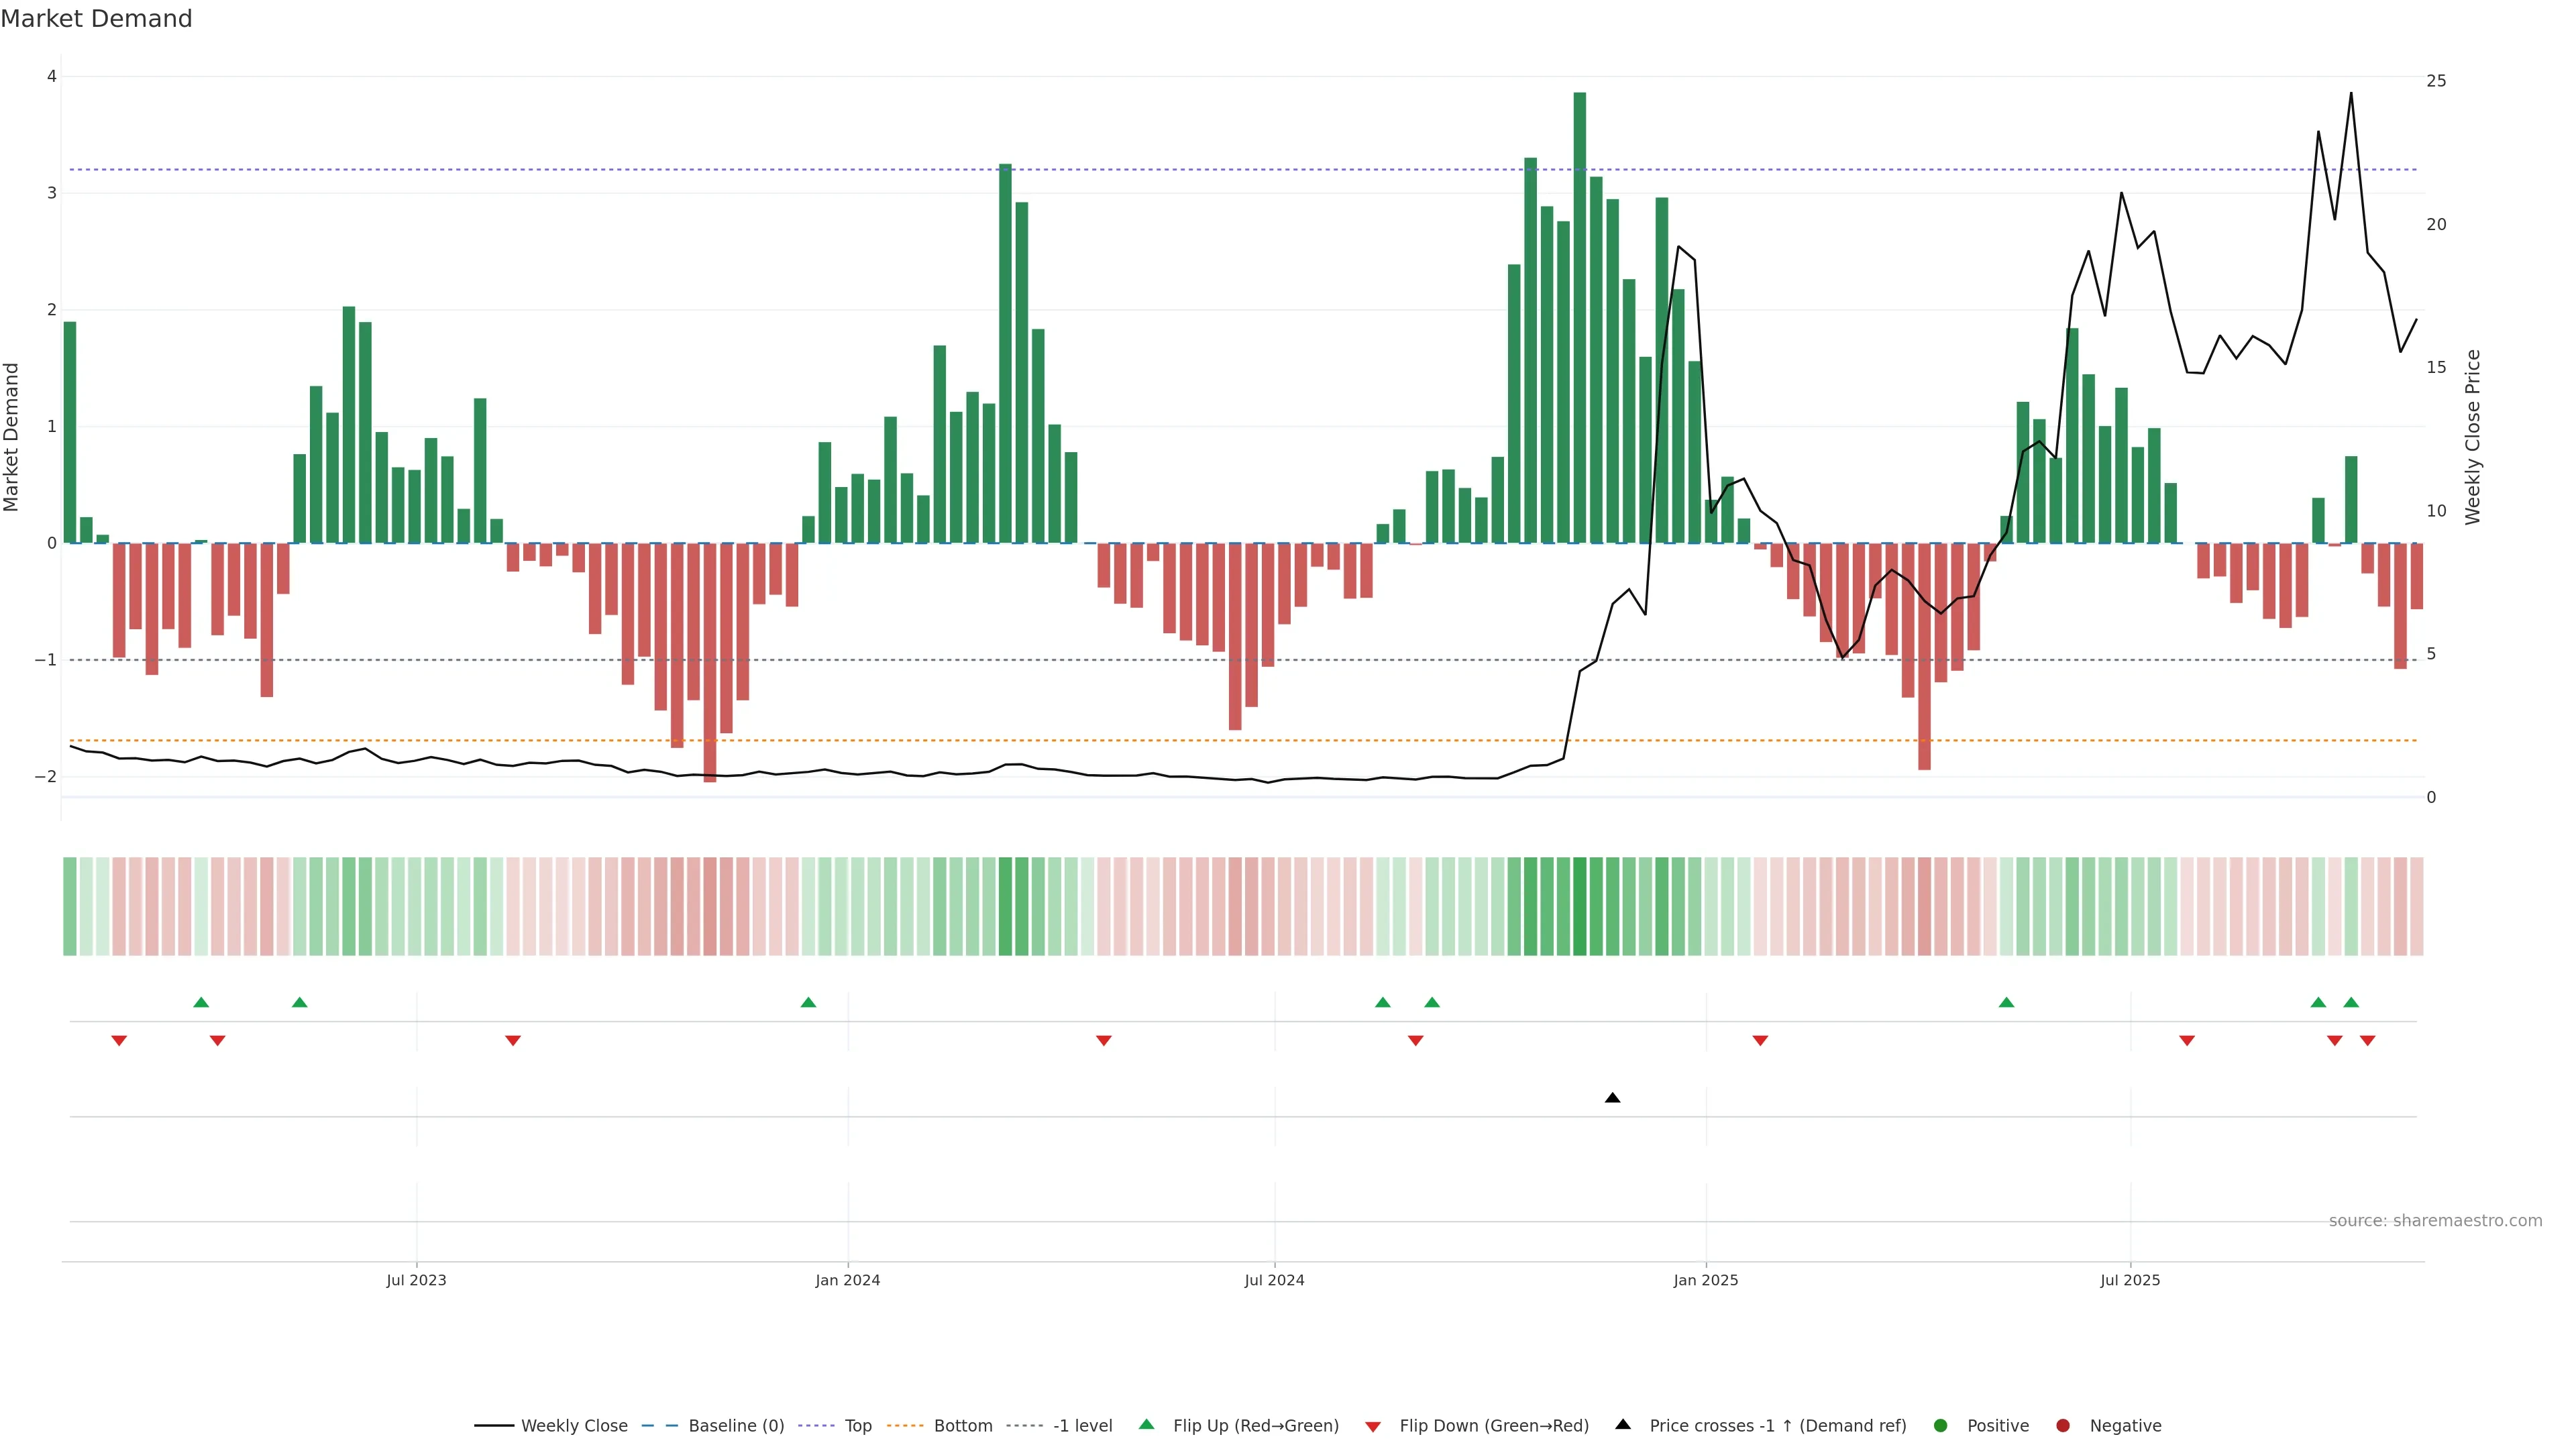Toggle the Top dashed line legend

pos(857,1425)
